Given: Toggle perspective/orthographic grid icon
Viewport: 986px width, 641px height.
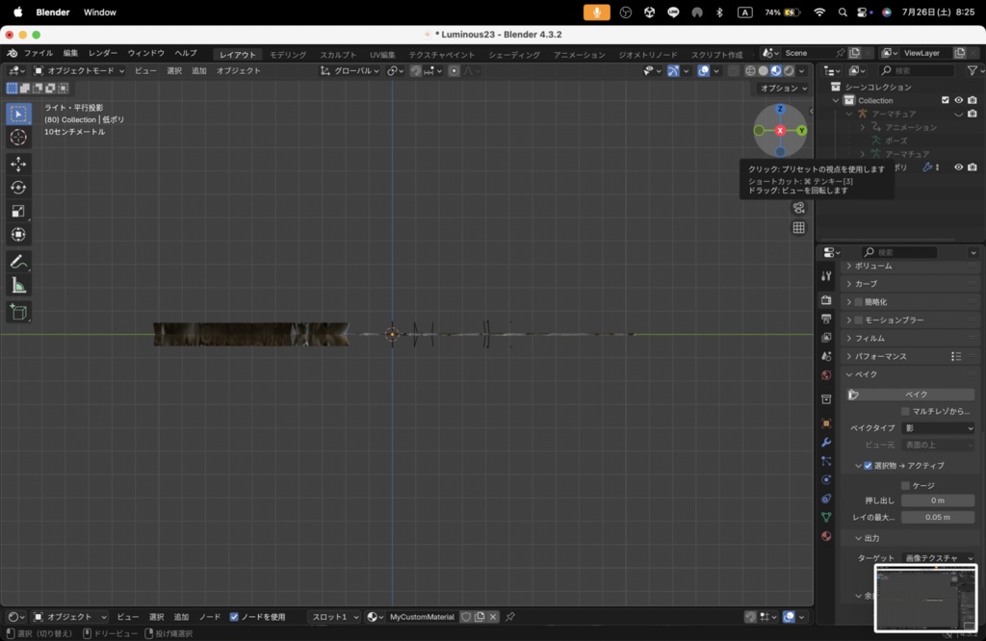Looking at the screenshot, I should [798, 228].
